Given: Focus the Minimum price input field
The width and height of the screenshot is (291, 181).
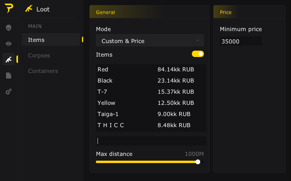Looking at the screenshot, I should pos(241,41).
